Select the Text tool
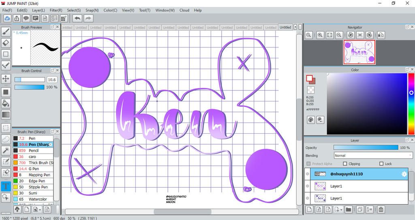This screenshot has width=415, height=220. [6, 186]
